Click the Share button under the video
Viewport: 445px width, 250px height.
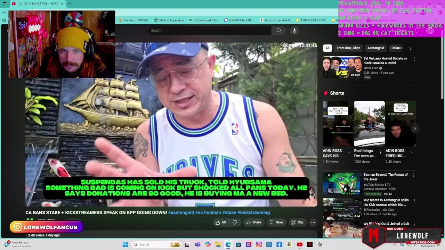[253, 223]
